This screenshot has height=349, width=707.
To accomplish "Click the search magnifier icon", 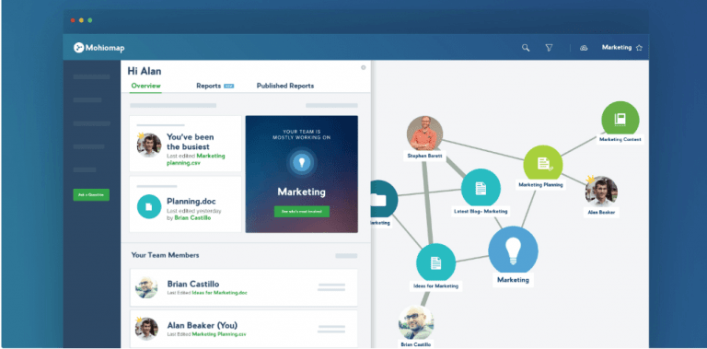I will [526, 48].
